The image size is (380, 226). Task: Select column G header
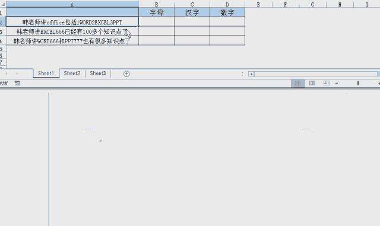[x=313, y=4]
